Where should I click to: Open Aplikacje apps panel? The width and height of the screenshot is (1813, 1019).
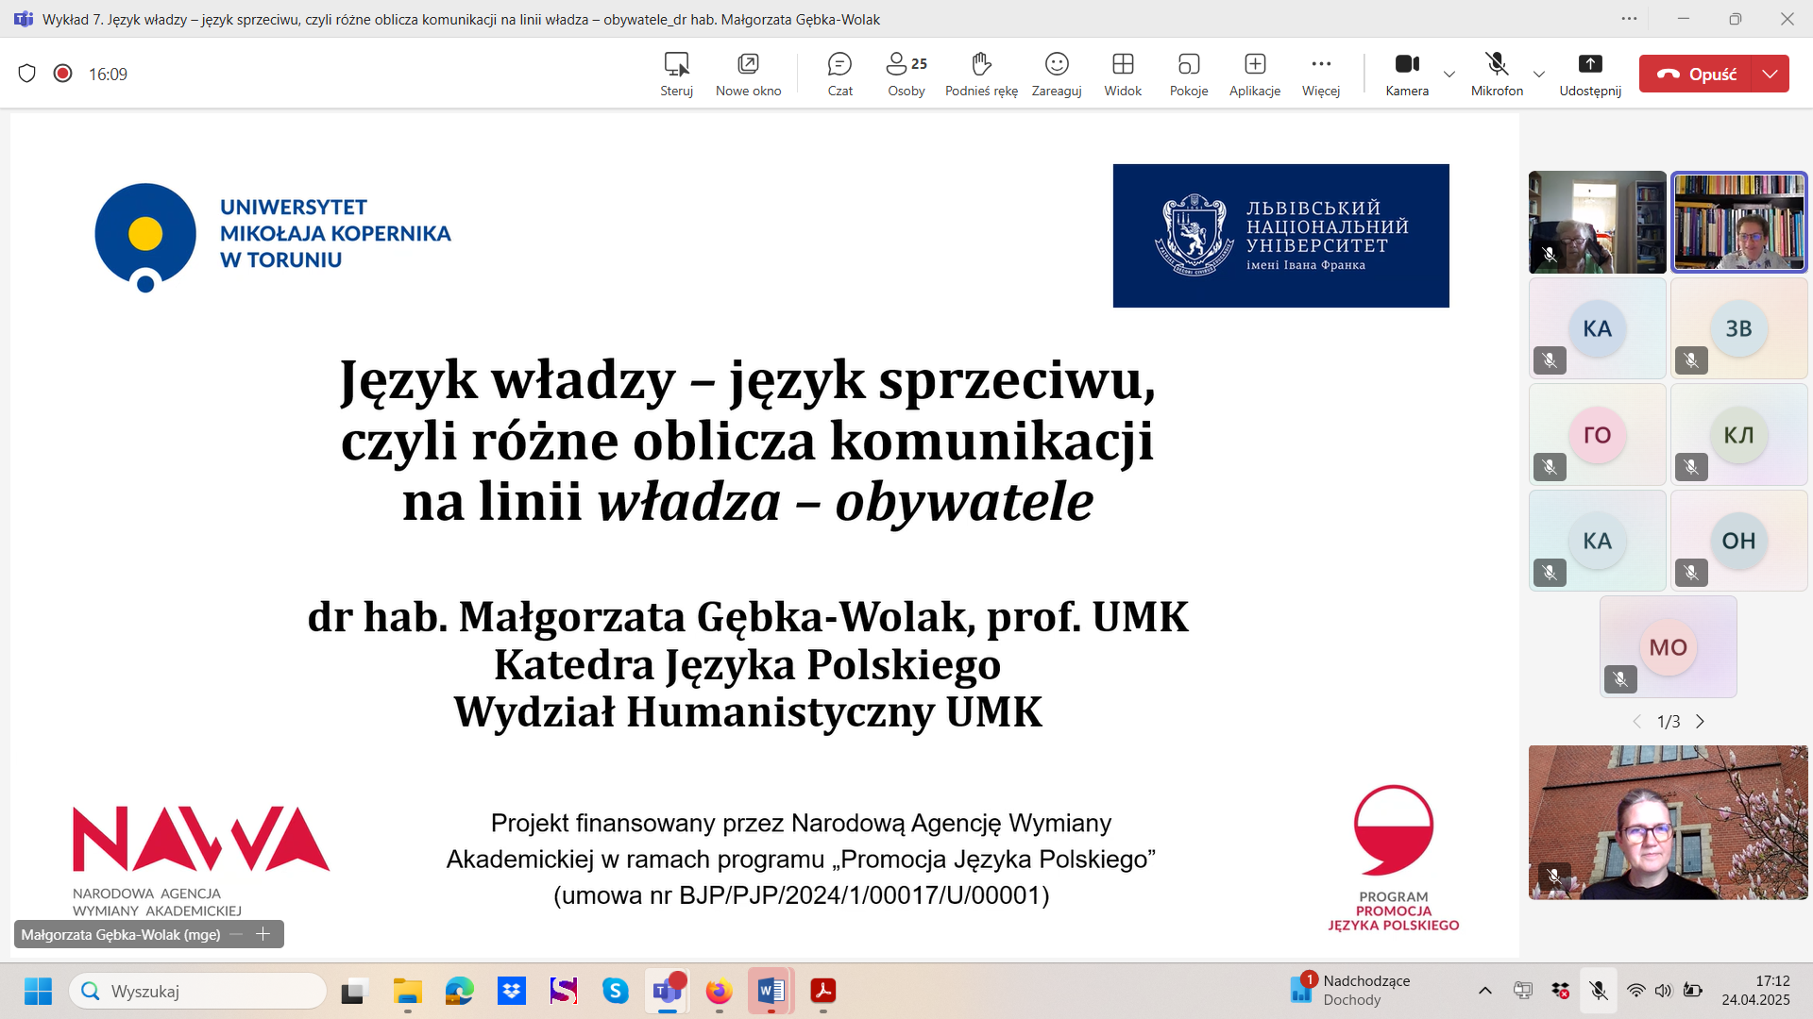point(1254,74)
